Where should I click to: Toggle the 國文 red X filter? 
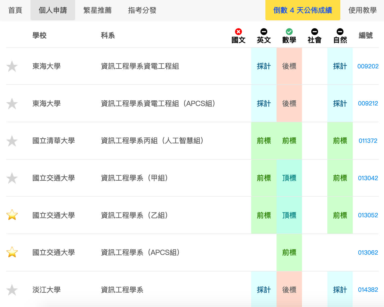(238, 32)
